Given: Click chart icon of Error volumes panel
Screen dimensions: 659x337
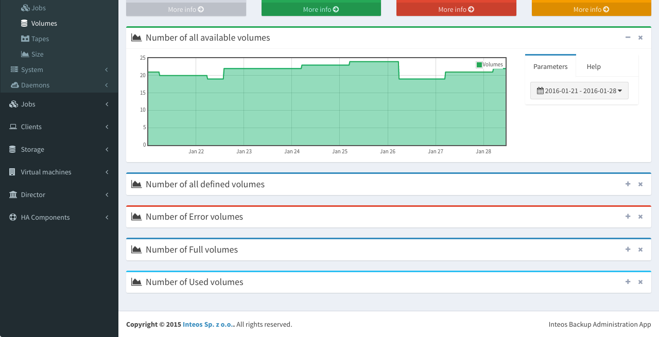Looking at the screenshot, I should click(136, 217).
